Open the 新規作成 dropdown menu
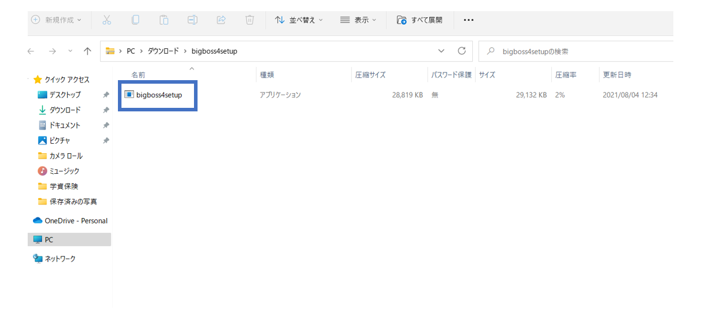The width and height of the screenshot is (717, 320). (x=56, y=20)
